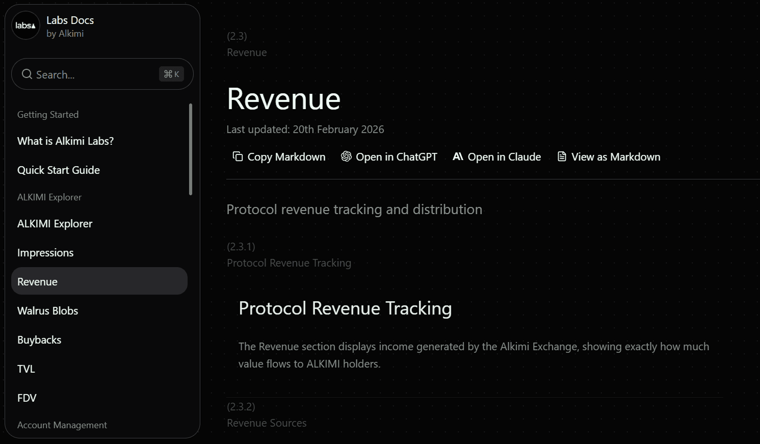Click Open in Claude
The height and width of the screenshot is (444, 760).
click(x=497, y=156)
